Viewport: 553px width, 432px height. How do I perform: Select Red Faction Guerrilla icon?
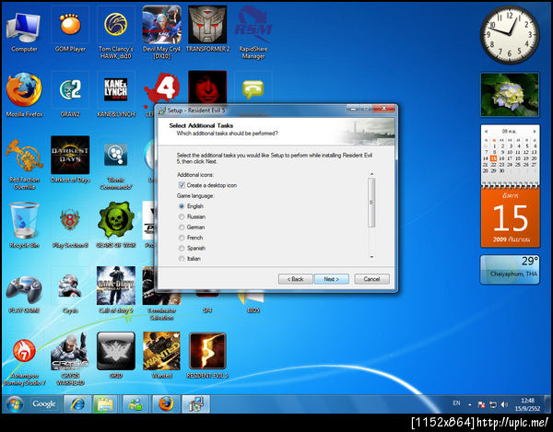coord(24,164)
